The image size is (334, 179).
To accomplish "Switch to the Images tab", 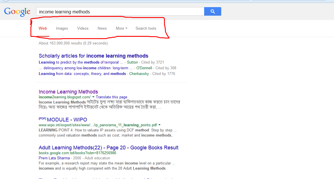I will 62,29.
